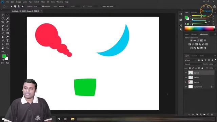Screen dimensions: 217x122
Task: Toggle the Anti-alias checkbox
Action: [x=43, y=6]
